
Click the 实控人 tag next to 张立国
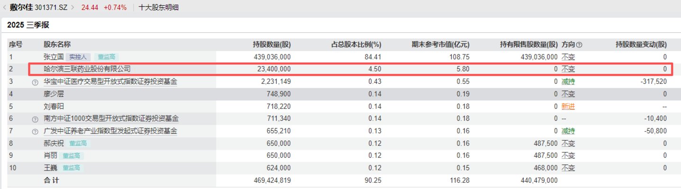[78, 57]
